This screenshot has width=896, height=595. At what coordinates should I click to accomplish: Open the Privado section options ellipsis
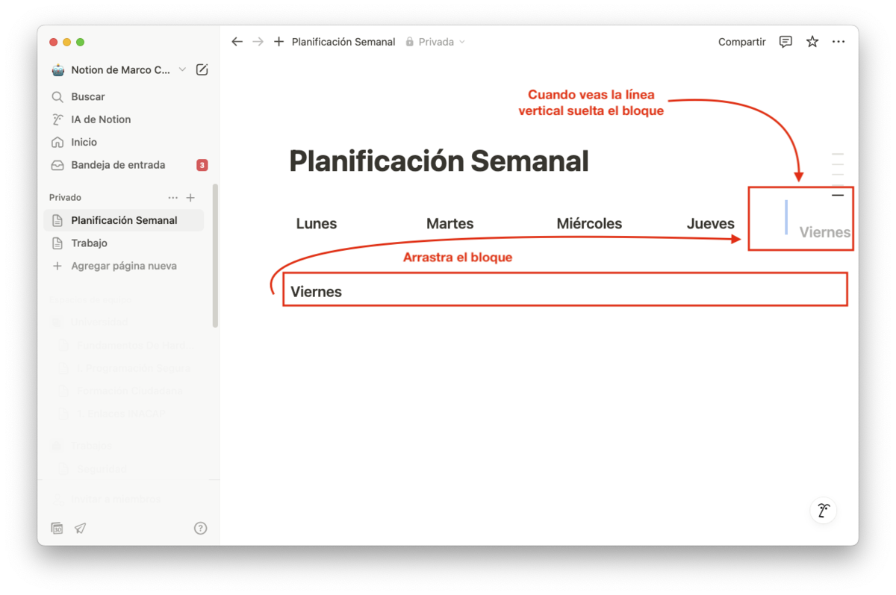click(173, 198)
